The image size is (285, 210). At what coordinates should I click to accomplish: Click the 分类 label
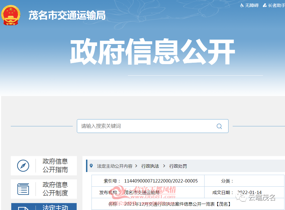pyautogui.click(x=227, y=181)
